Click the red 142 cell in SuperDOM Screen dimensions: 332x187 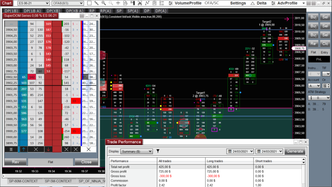tap(32, 77)
